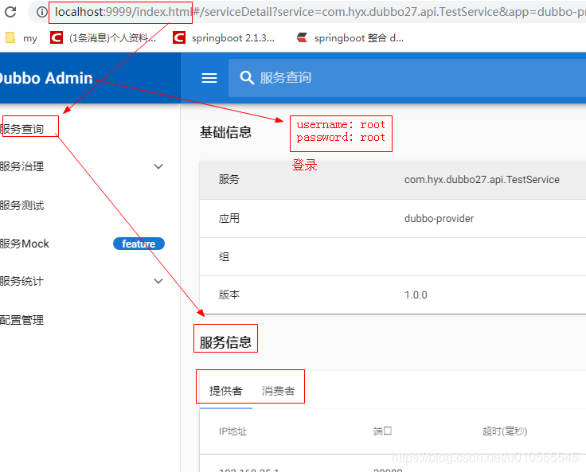Select 服务统计 in the sidebar
Screen dimensions: 586x472
pos(22,281)
